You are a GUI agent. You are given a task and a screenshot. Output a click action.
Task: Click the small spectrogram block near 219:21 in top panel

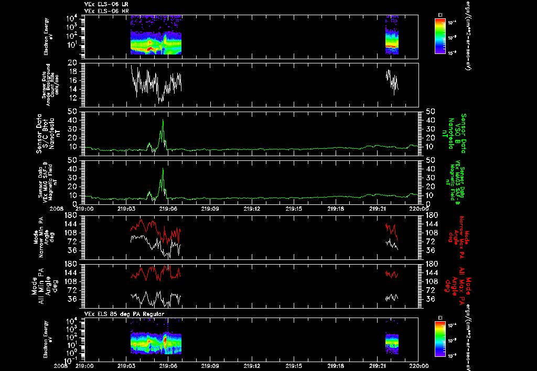point(392,35)
